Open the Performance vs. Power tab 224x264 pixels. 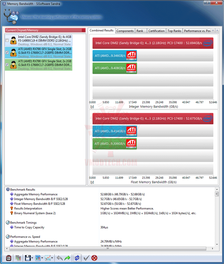pyautogui.click(x=197, y=31)
